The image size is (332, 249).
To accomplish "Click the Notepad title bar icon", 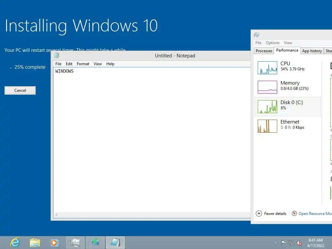I will [56, 56].
